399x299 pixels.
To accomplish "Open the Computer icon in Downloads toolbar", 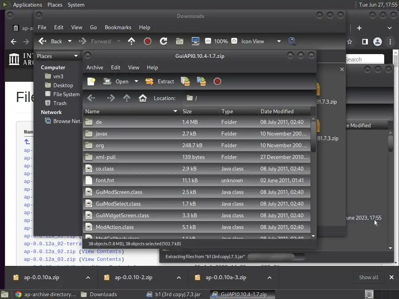I will click(x=196, y=41).
